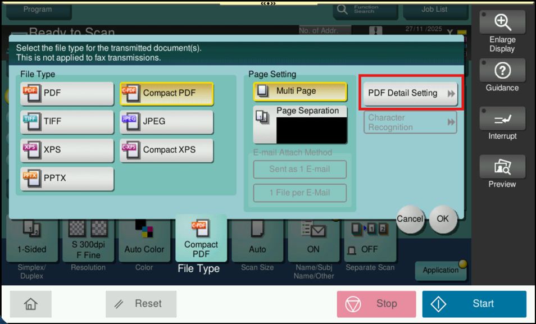
Task: Choose the JPEG file type option
Action: [x=166, y=121]
